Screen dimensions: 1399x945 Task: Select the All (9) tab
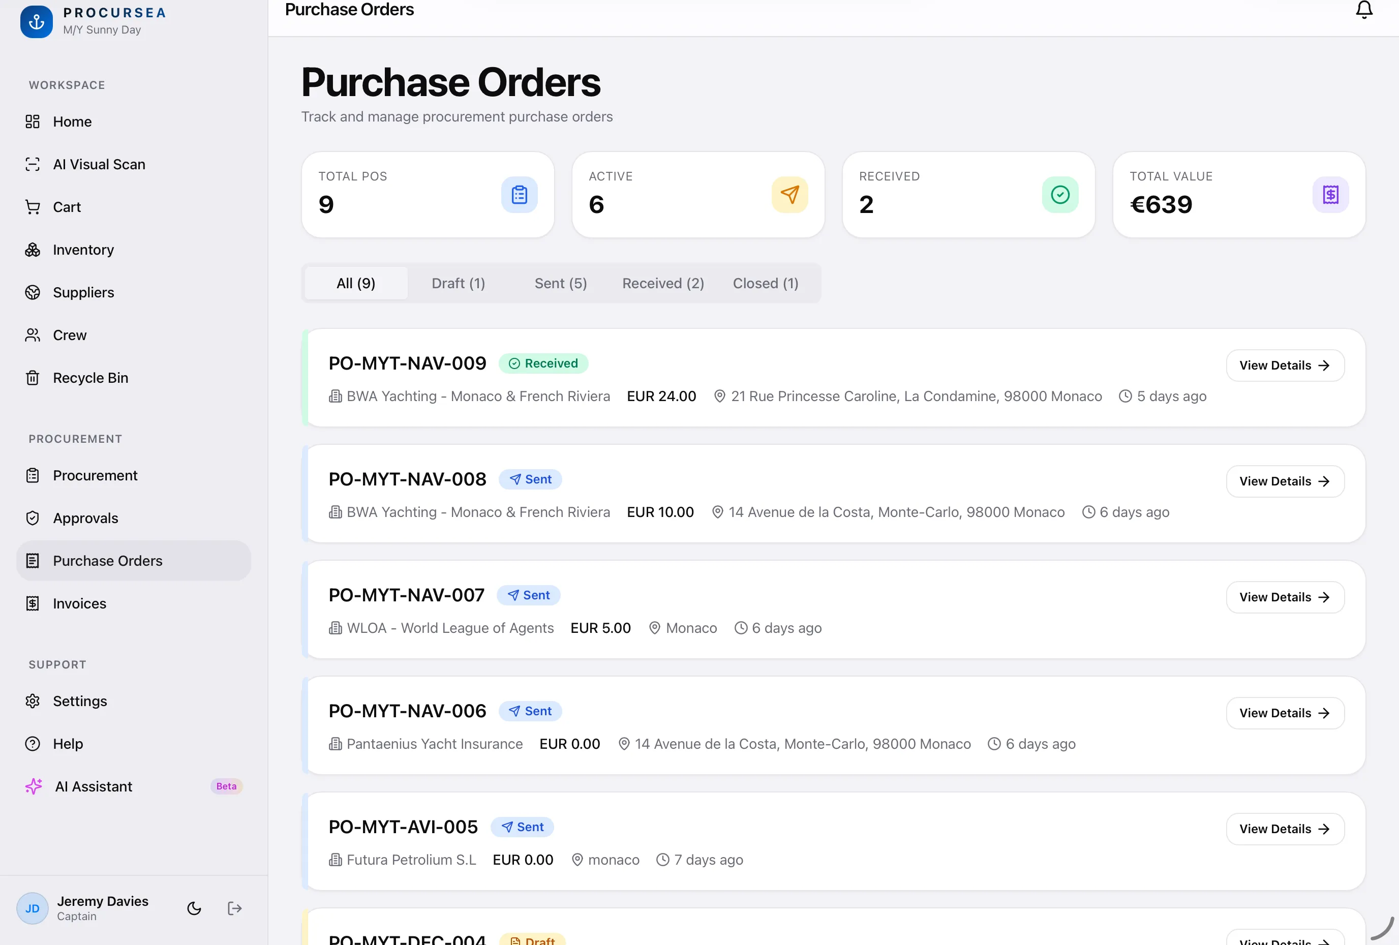tap(356, 283)
